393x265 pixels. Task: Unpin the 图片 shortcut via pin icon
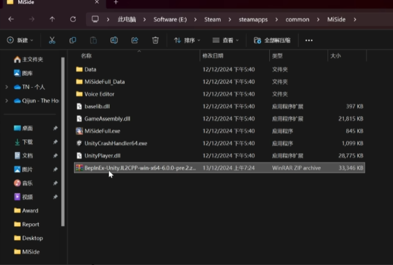55,169
